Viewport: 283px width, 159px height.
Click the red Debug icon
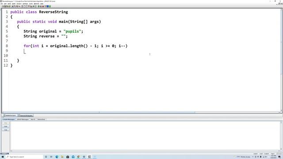pyautogui.click(x=43, y=6)
